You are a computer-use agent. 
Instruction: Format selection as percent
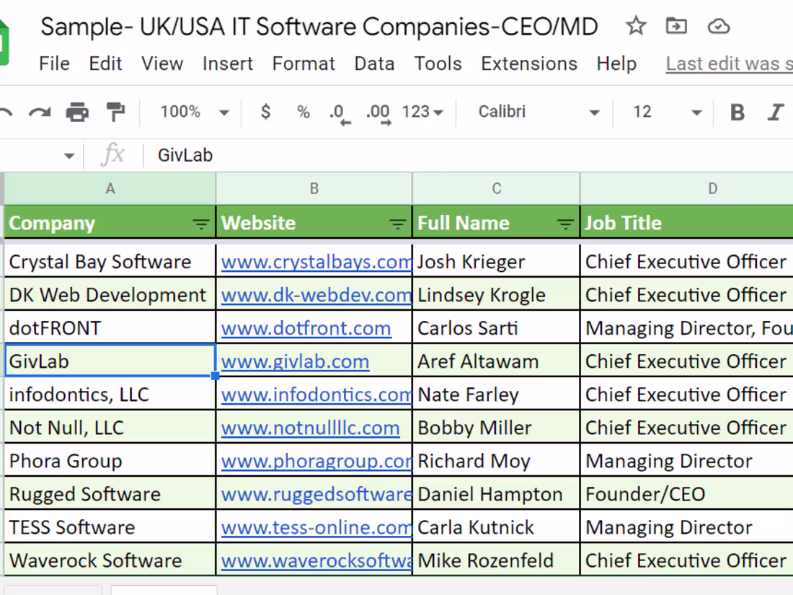(x=303, y=112)
